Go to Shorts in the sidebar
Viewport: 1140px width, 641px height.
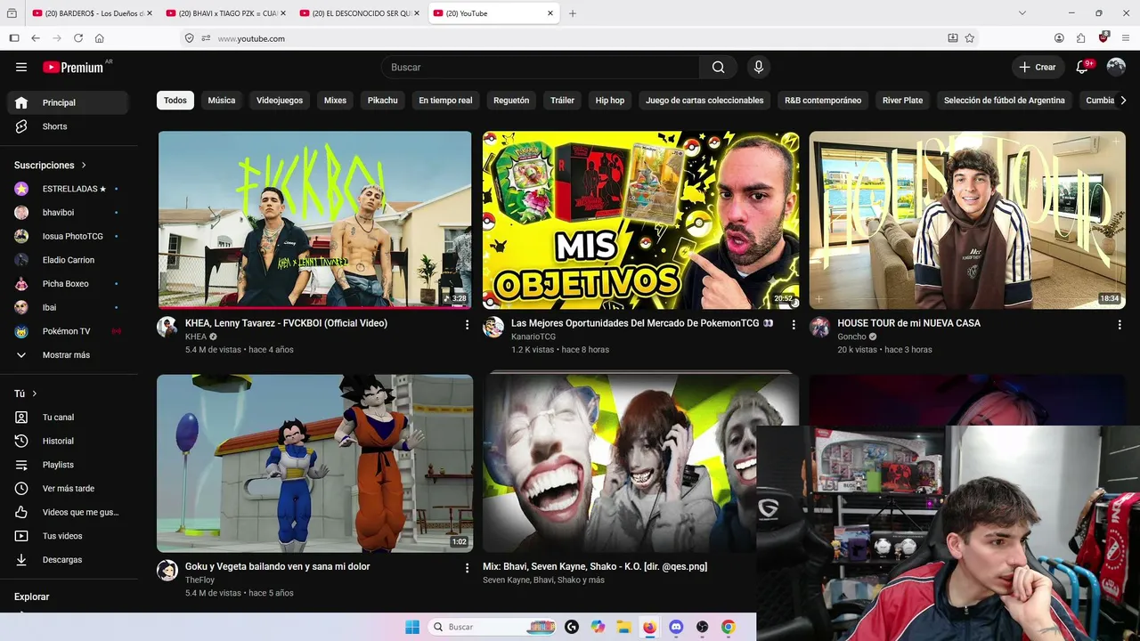68,126
